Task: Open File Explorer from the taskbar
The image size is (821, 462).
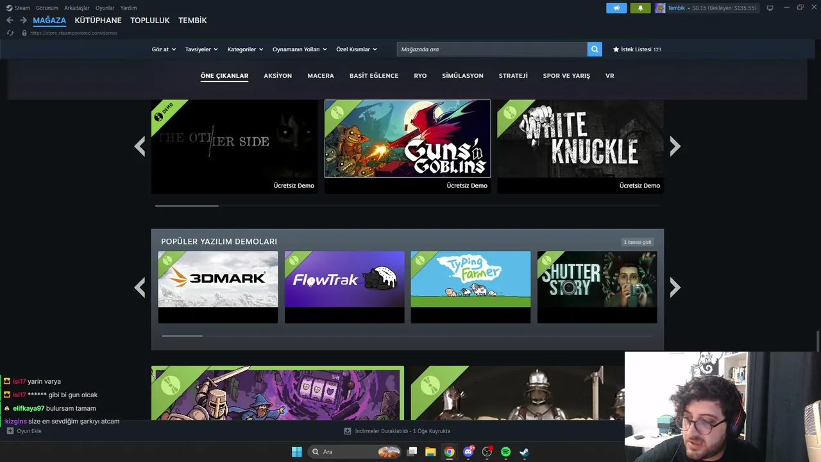Action: pyautogui.click(x=430, y=452)
